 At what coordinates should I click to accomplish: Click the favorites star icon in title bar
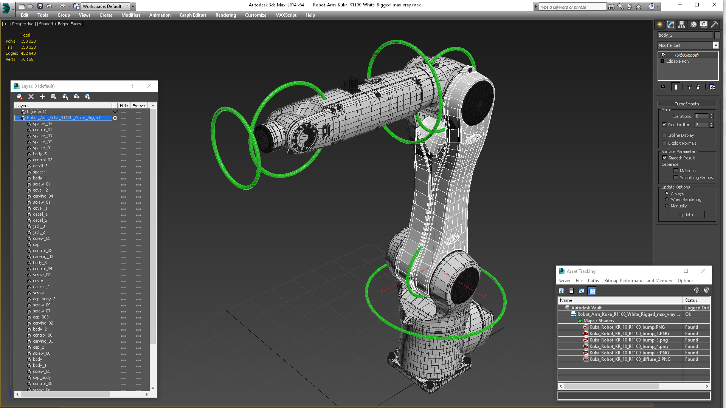pos(639,6)
